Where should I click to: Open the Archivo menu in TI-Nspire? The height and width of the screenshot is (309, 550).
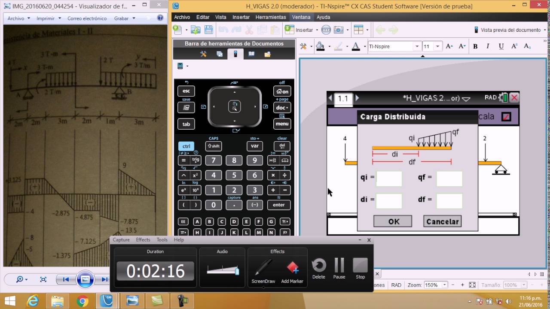tap(182, 17)
